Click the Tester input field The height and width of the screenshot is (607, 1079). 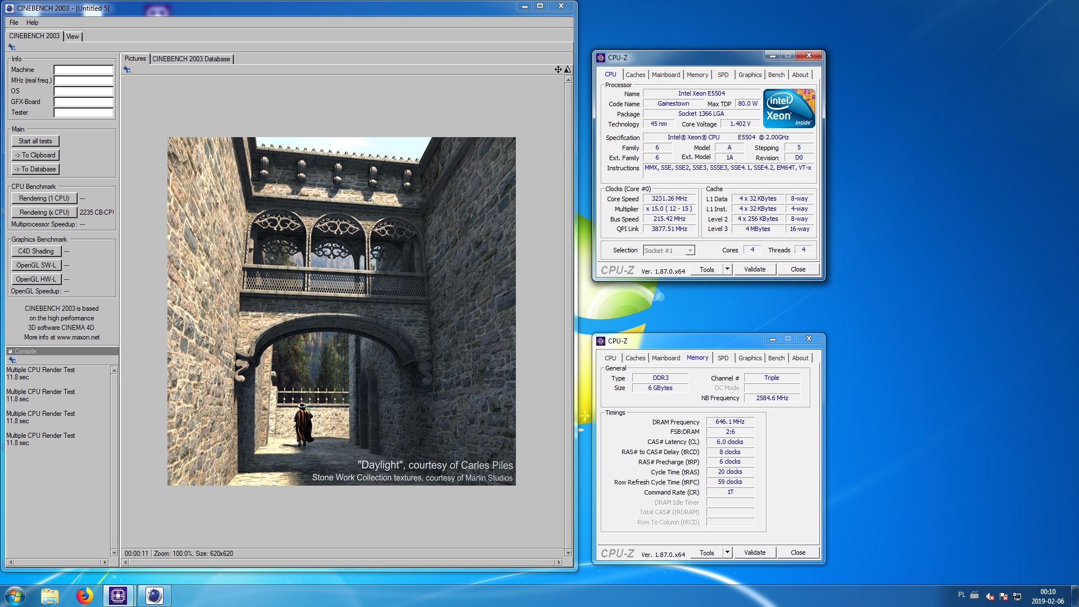tap(83, 112)
